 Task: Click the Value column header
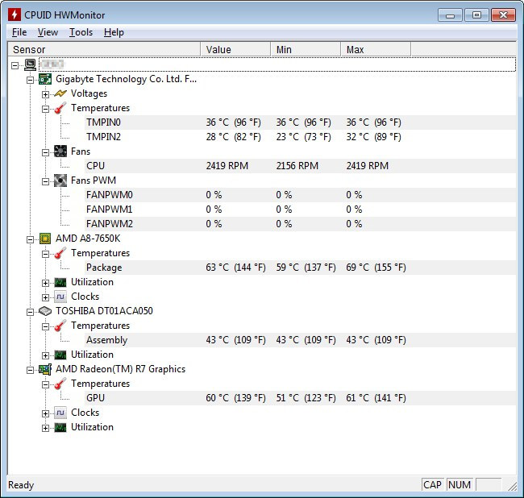point(235,49)
